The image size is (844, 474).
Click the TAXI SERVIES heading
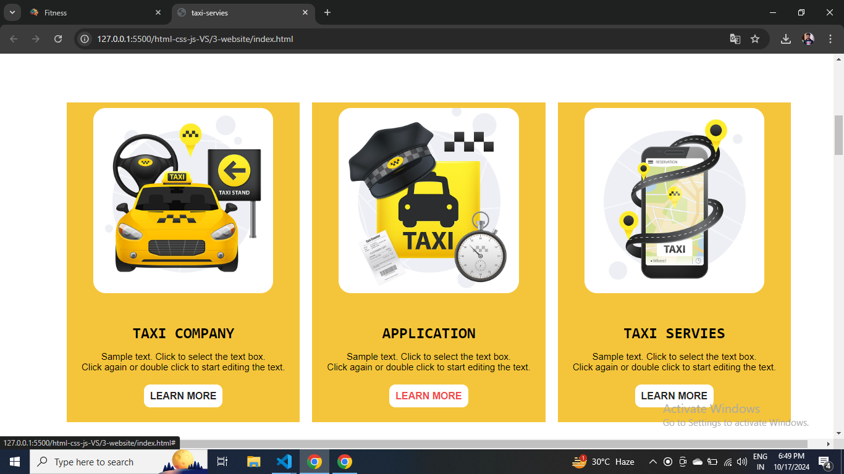coord(674,333)
